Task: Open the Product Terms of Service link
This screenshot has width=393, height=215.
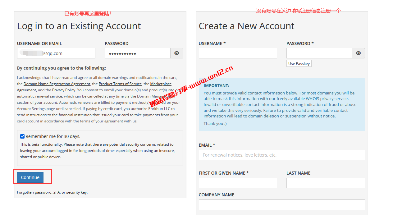Action: click(x=120, y=84)
